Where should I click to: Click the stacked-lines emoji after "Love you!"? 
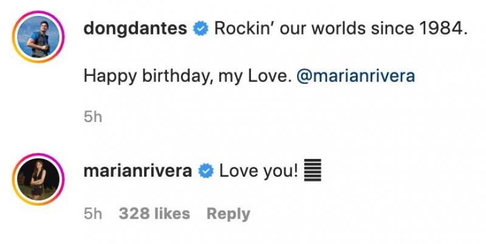(x=312, y=171)
